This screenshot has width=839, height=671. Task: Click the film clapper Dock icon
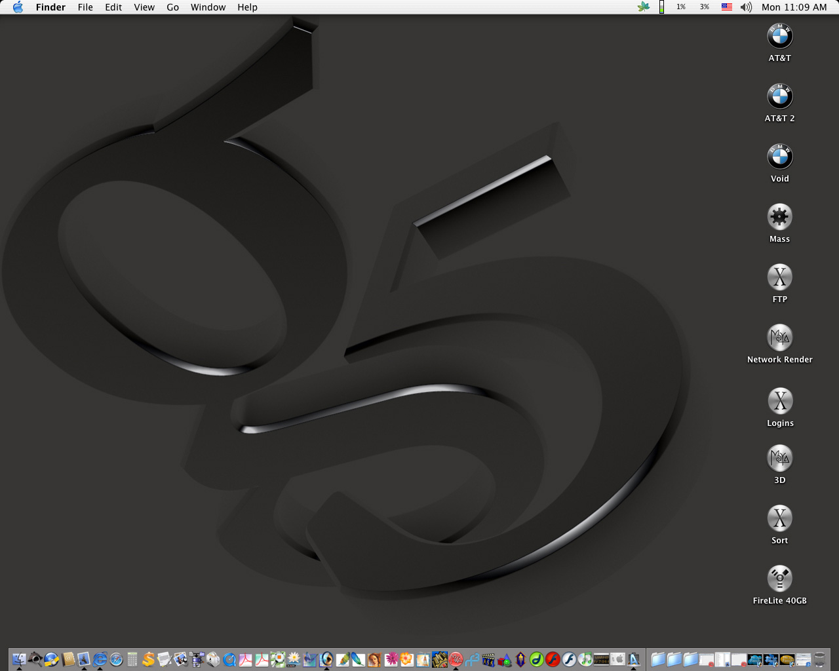[x=488, y=659]
